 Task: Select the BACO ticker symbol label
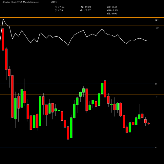(54, 2)
